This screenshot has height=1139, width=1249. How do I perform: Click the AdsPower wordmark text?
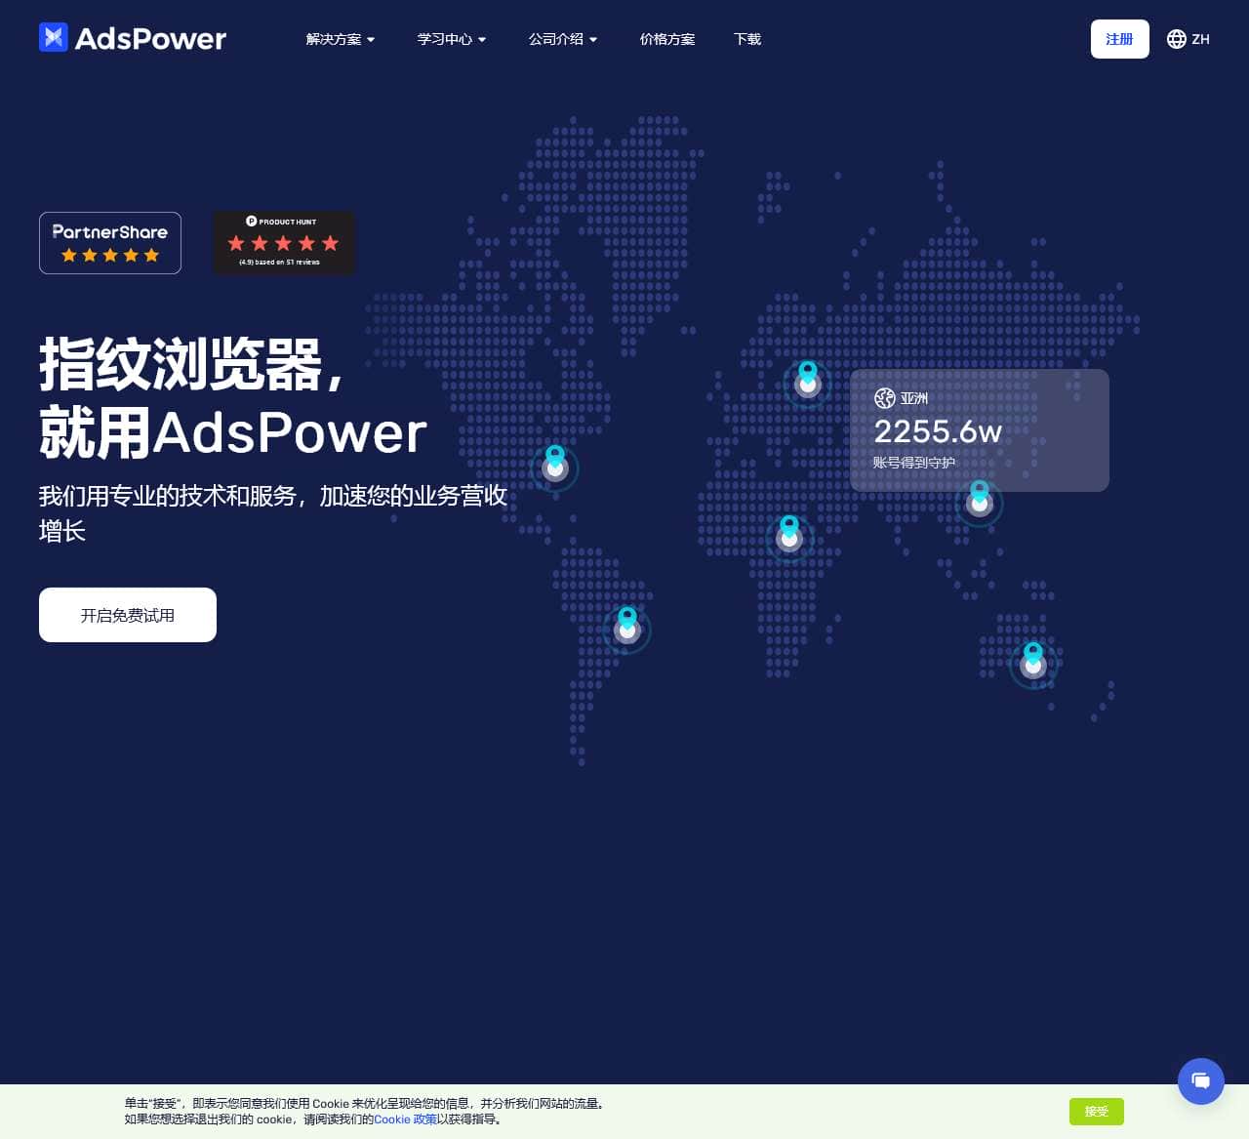[x=150, y=38]
